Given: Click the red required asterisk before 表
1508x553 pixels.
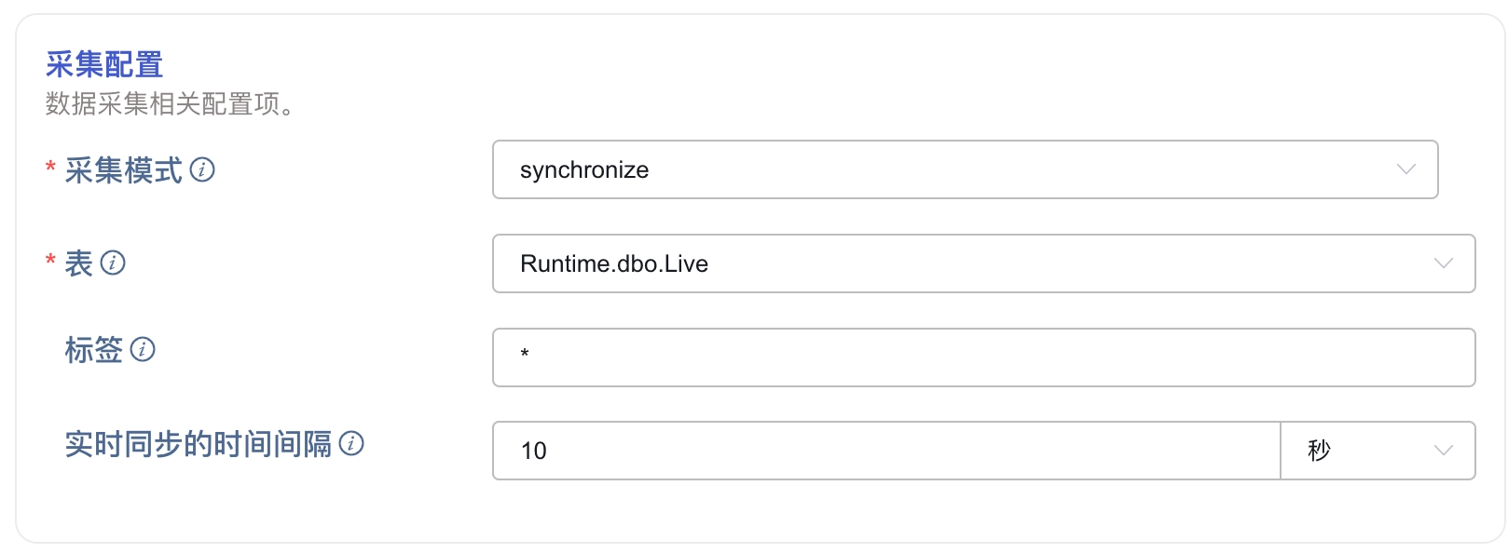Looking at the screenshot, I should [x=50, y=261].
